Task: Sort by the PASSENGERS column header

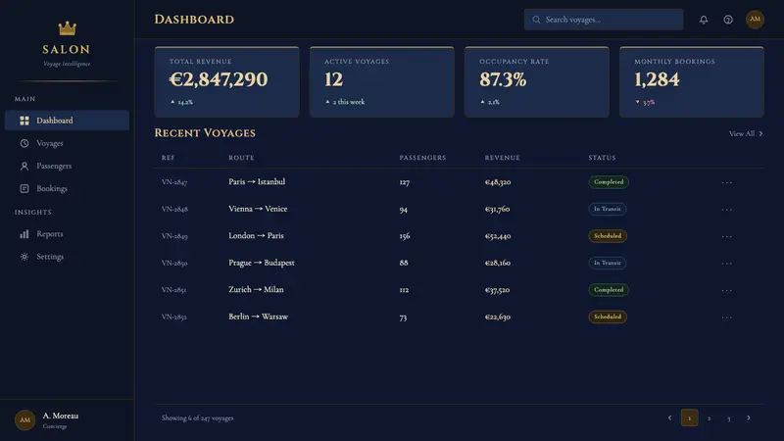Action: pyautogui.click(x=422, y=158)
